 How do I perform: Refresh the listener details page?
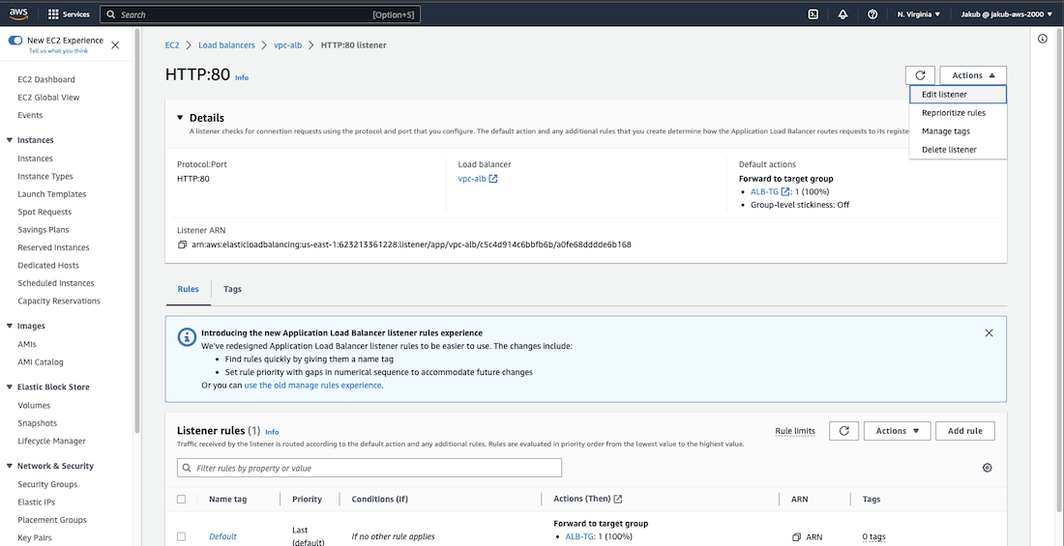pos(920,75)
